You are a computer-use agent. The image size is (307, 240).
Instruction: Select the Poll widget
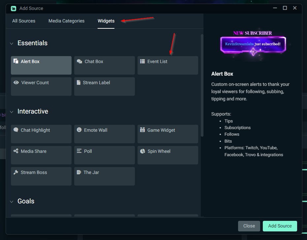pyautogui.click(x=104, y=155)
